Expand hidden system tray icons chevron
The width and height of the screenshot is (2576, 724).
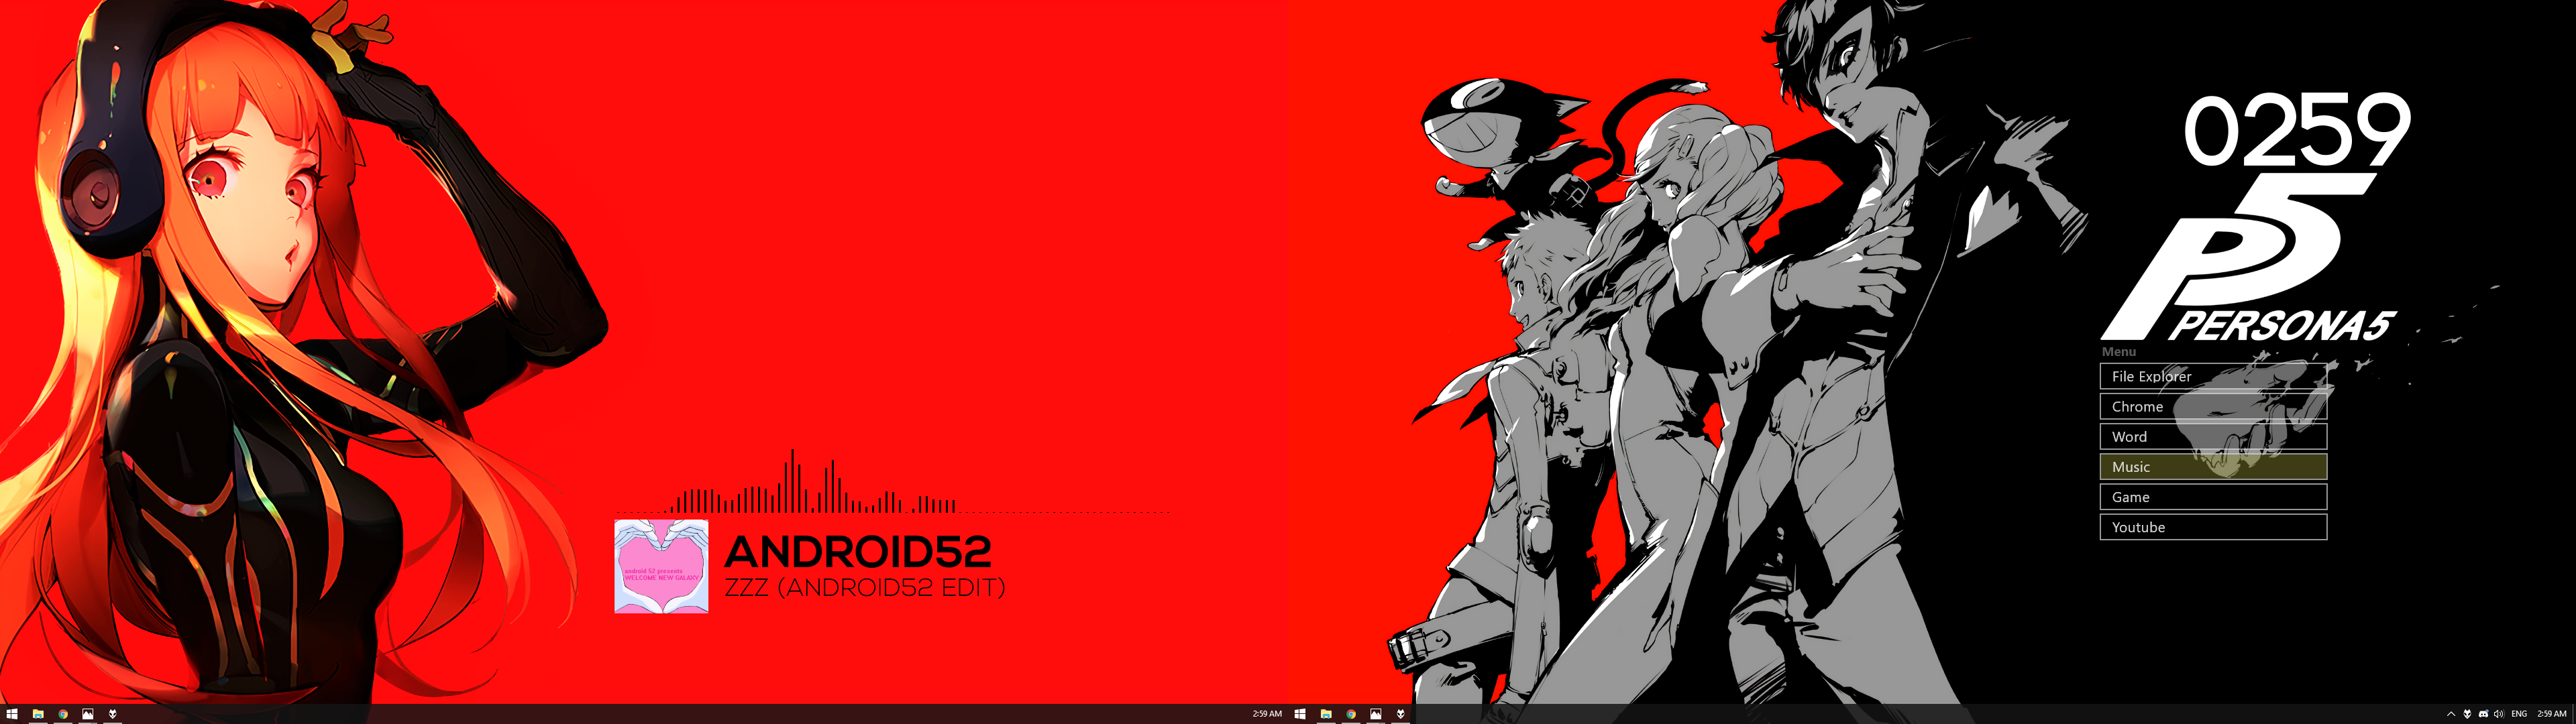2451,714
